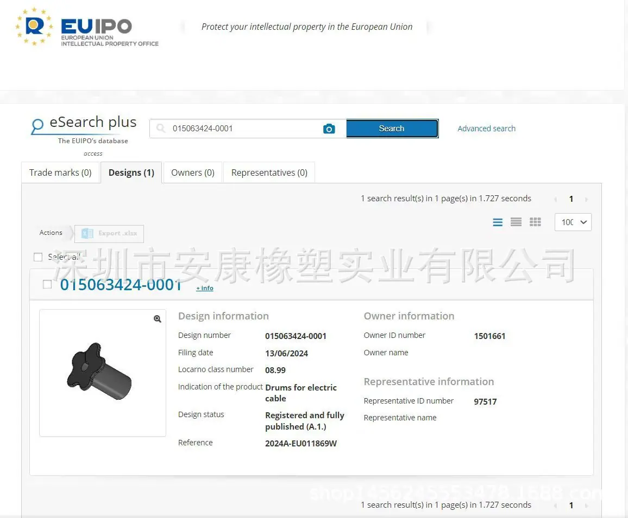Go to next page arrow at top

[x=586, y=199]
